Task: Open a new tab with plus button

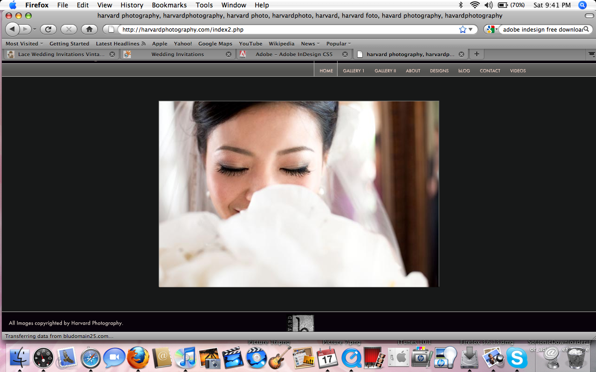Action: tap(476, 54)
